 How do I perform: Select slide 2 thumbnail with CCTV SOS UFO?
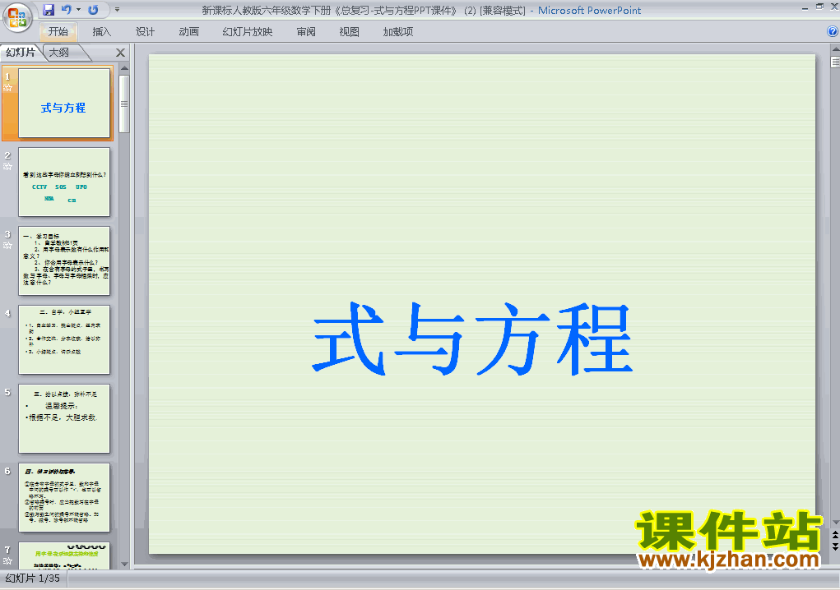64,182
